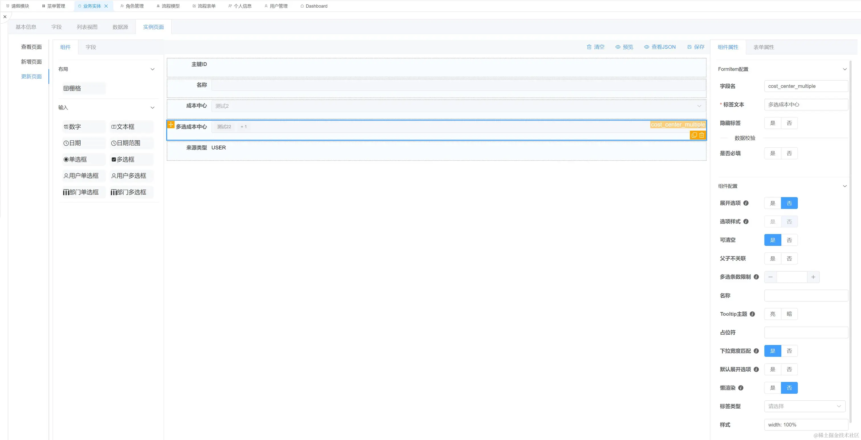
Task: Click the orange drag handle on 多选成本中心
Action: 171,125
